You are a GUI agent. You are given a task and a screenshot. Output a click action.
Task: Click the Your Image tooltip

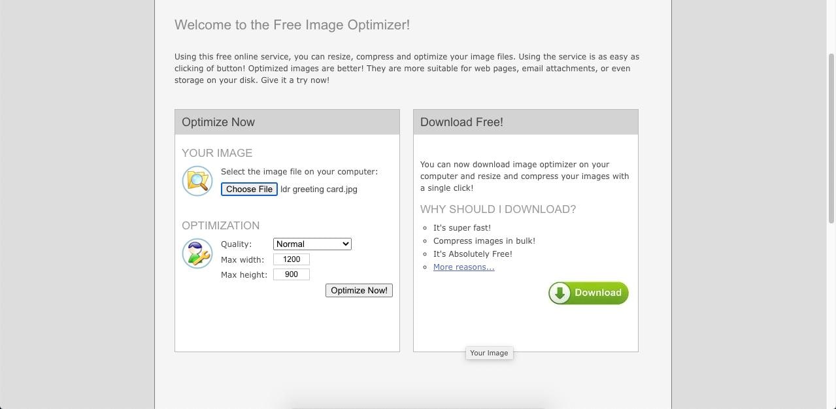point(489,353)
